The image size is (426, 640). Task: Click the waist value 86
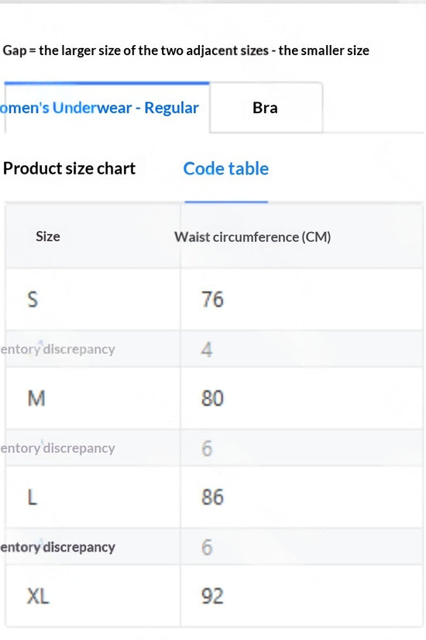[x=212, y=497]
